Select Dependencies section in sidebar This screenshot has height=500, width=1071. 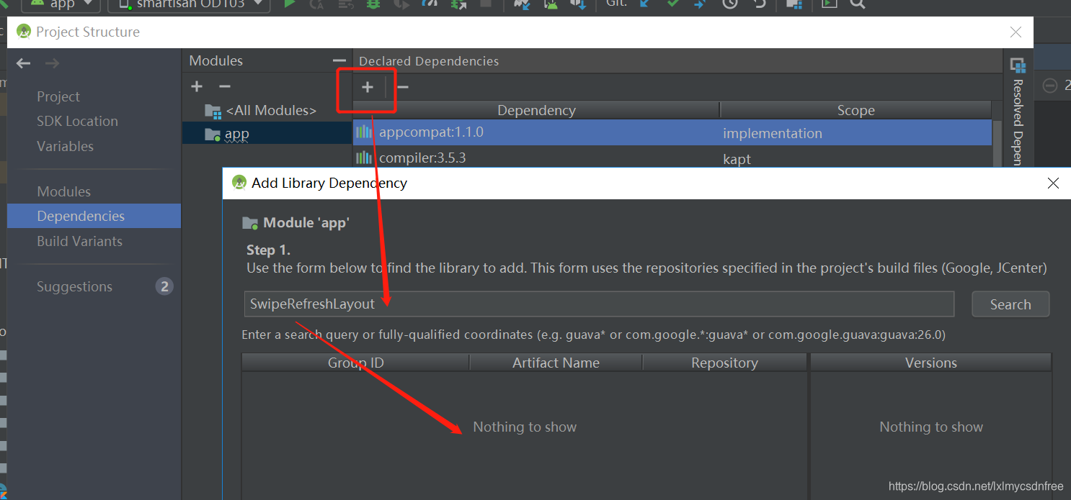click(x=94, y=216)
